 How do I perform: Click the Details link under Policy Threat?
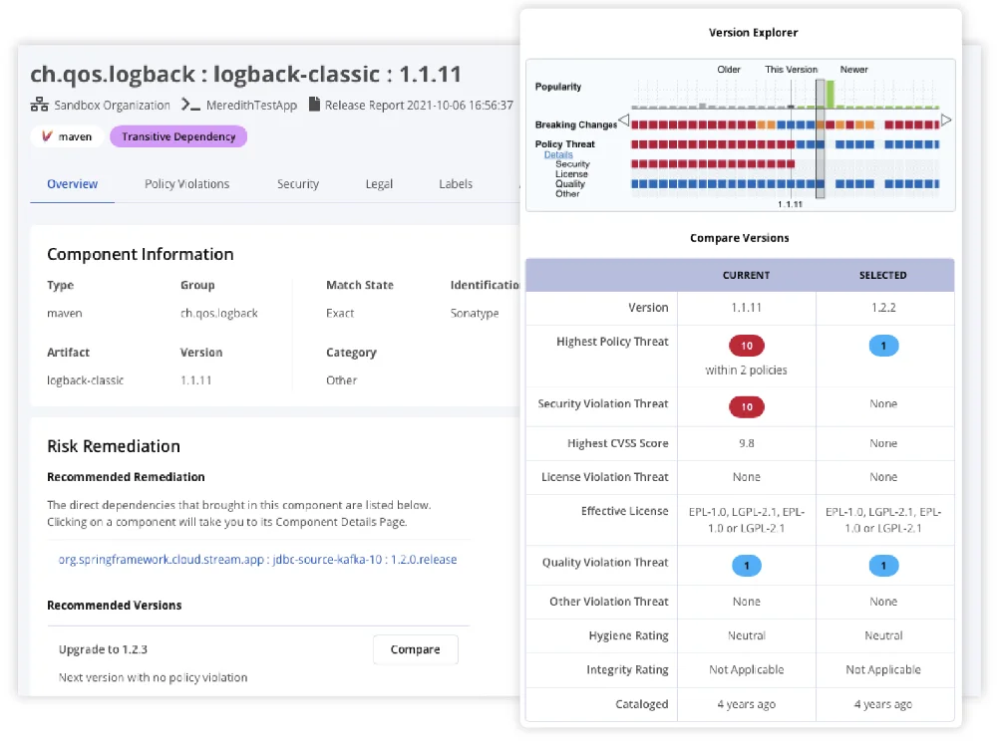pyautogui.click(x=558, y=154)
